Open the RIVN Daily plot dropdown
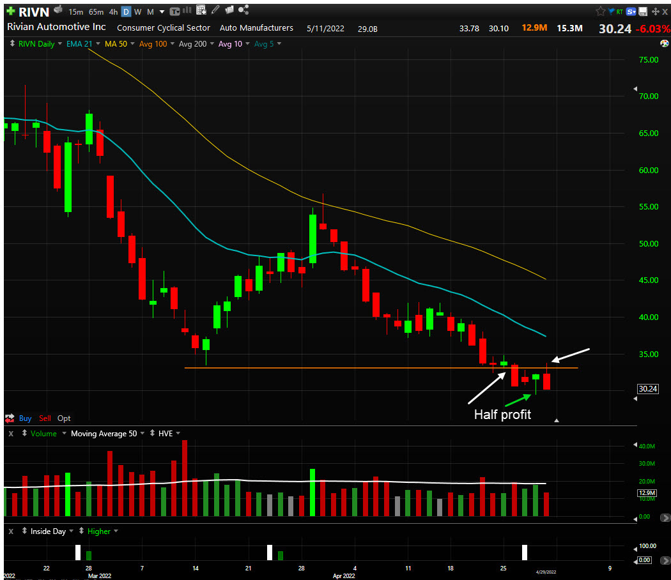Viewport: 671px width, 580px height. [x=59, y=43]
